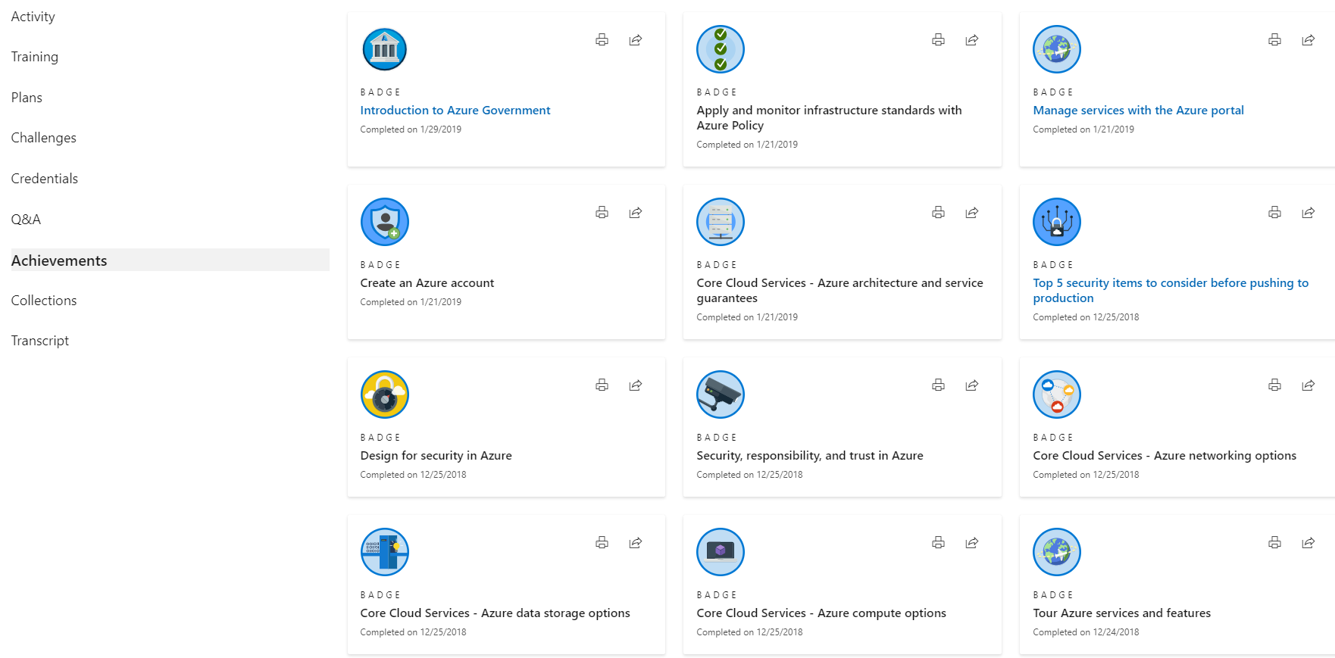Print the Introduction to Azure Government badge
This screenshot has width=1335, height=658.
click(602, 40)
